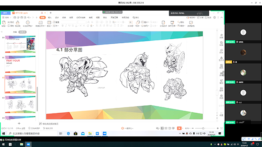
Task: Click the slide thumbnail panel scrollbar
Action: pos(37,99)
